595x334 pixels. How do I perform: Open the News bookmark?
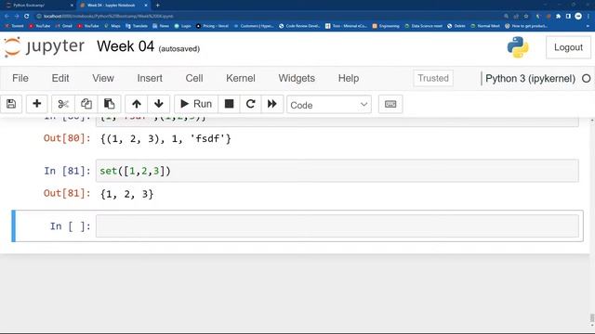point(161,26)
